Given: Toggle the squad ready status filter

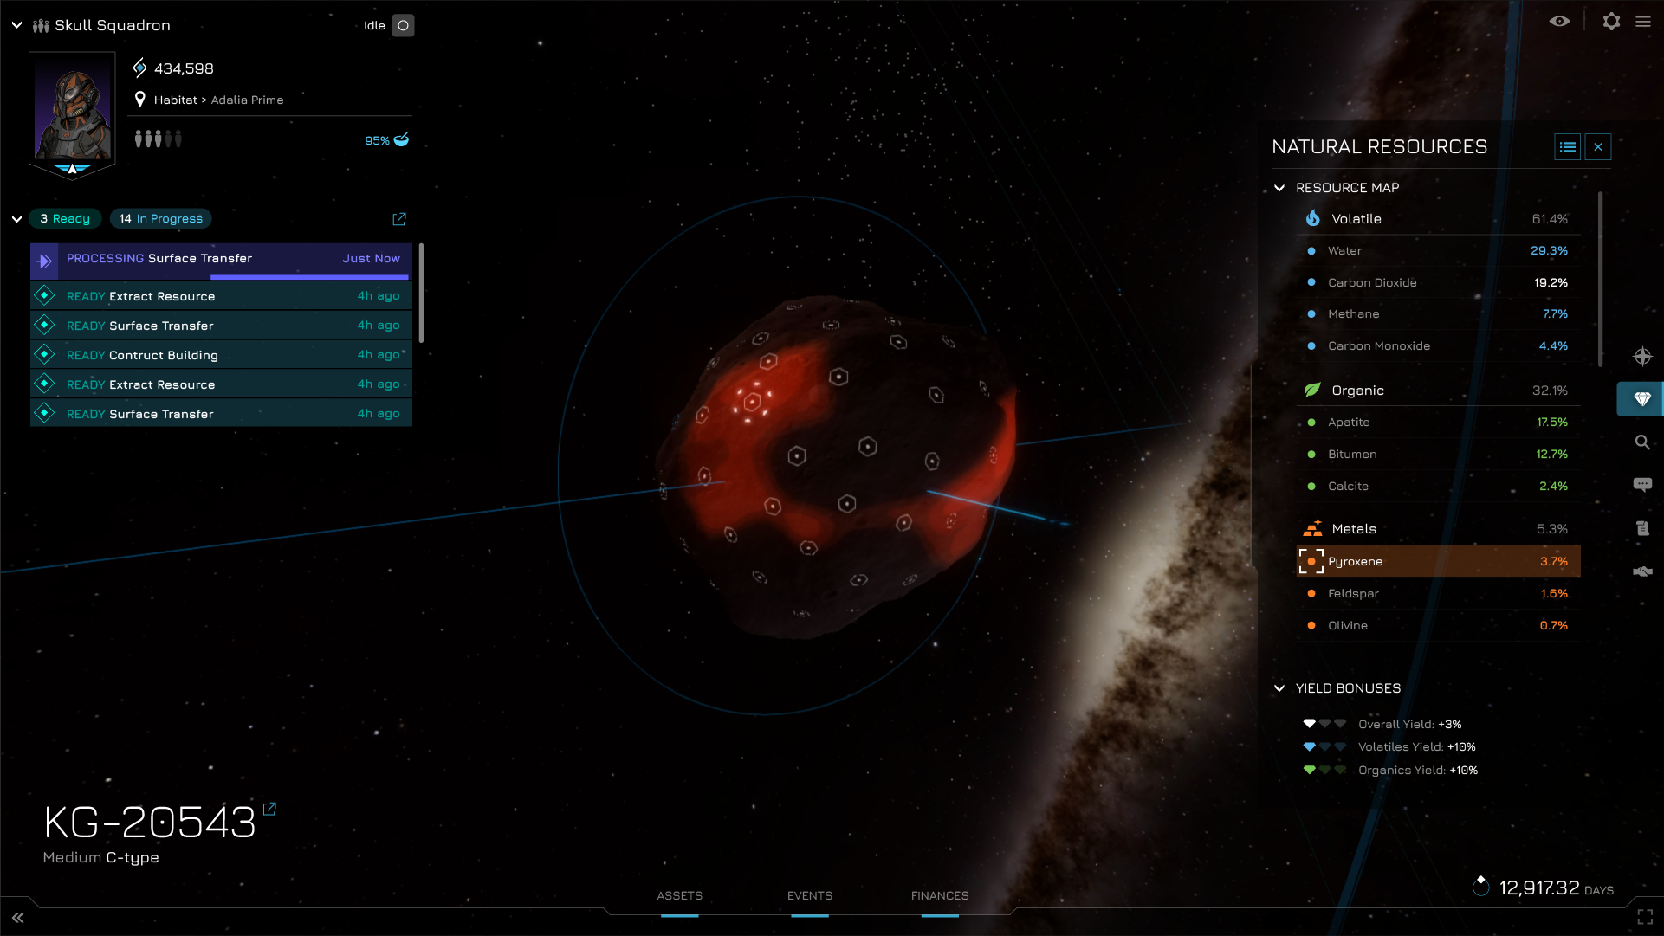Looking at the screenshot, I should [64, 218].
